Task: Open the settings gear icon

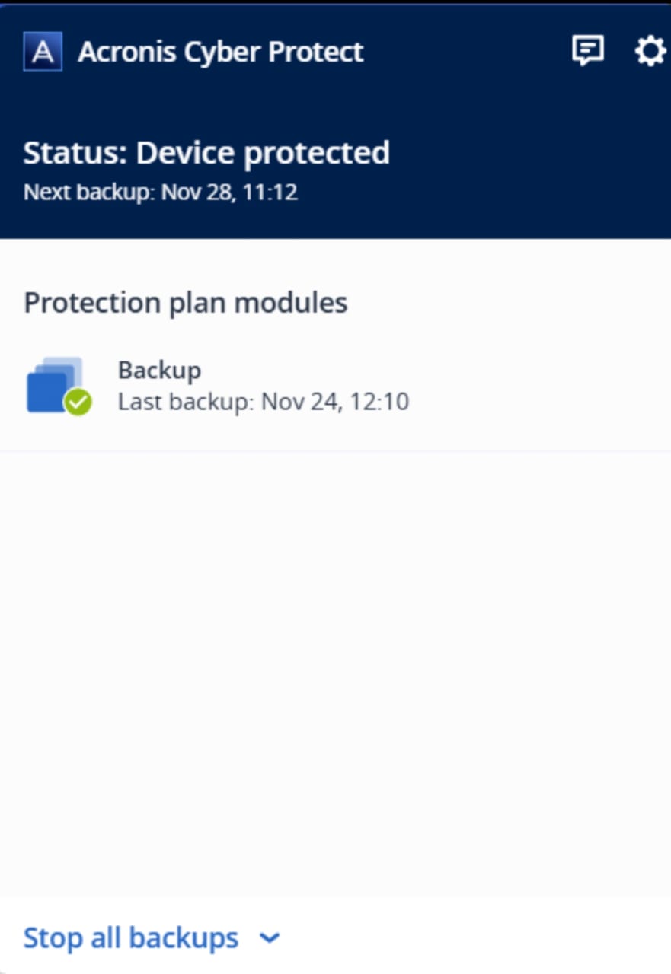Action: pos(650,52)
